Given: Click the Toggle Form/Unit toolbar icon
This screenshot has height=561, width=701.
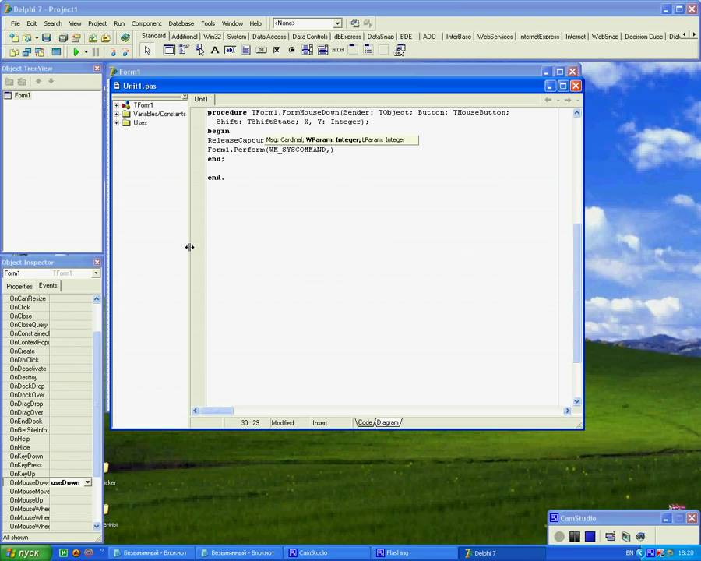Looking at the screenshot, I should click(40, 52).
